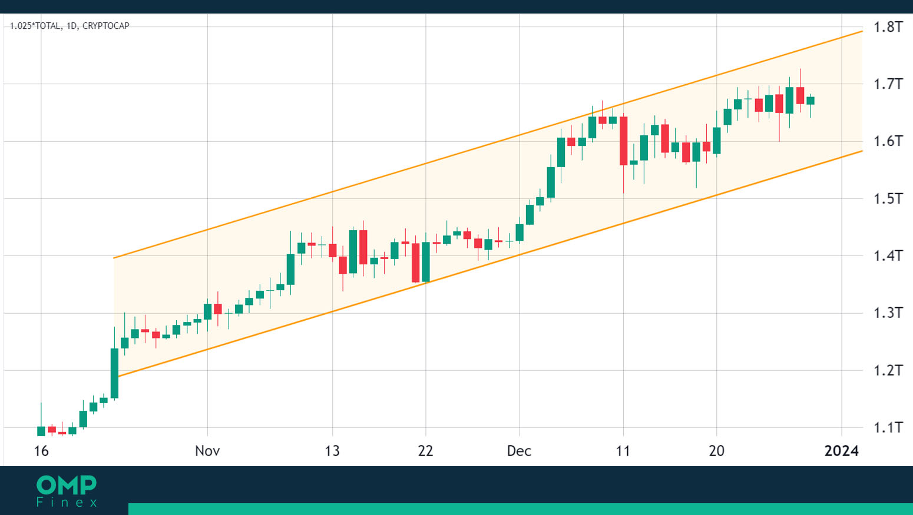Select the 1.6T price axis label
This screenshot has height=515, width=913.
[x=888, y=141]
